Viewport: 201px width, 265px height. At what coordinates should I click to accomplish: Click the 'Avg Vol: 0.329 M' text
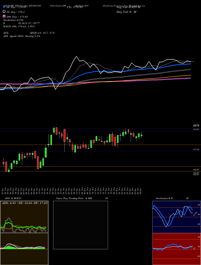(128, 7)
